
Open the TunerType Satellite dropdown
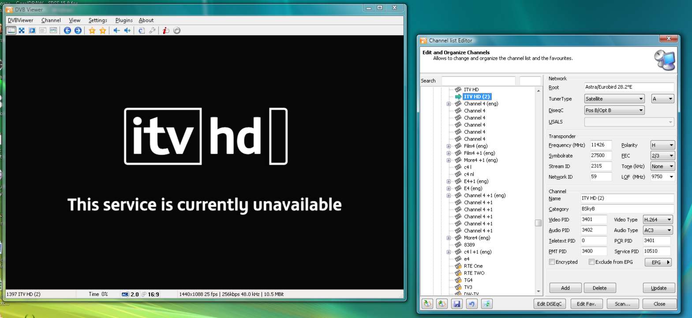(x=614, y=99)
